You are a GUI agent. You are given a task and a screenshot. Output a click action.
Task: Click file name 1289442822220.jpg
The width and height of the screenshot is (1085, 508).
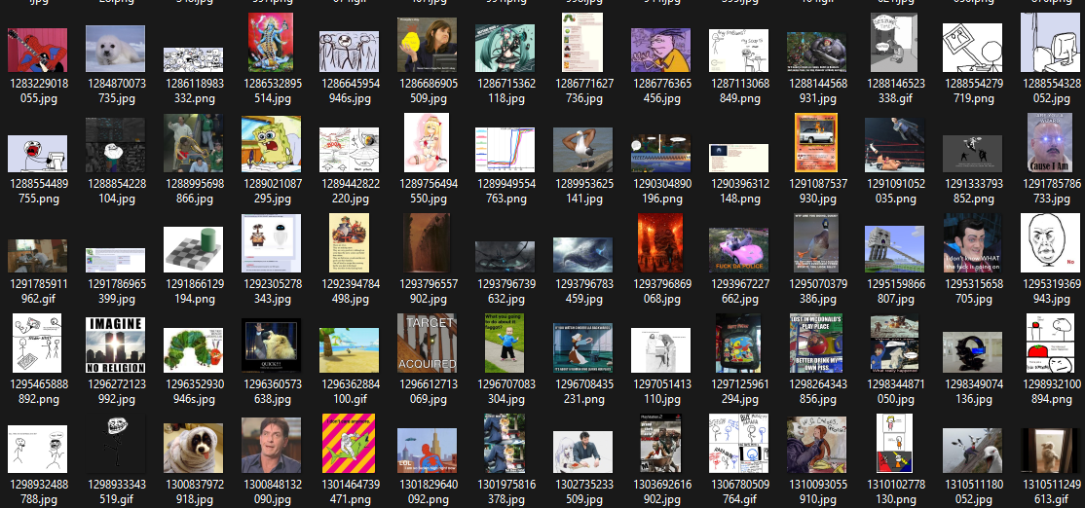[x=349, y=192]
